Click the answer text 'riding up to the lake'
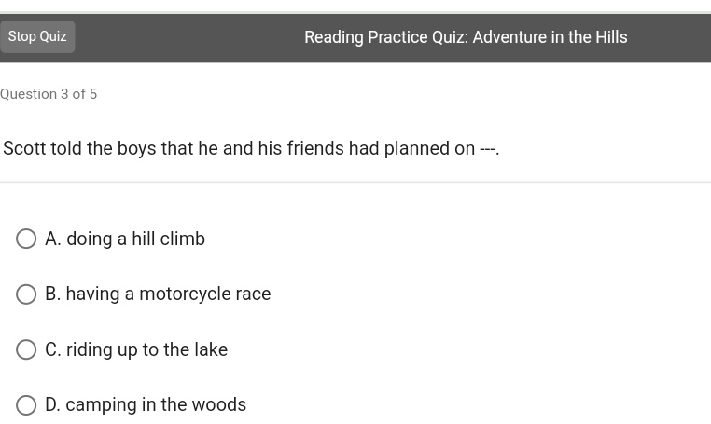The image size is (711, 424). (146, 349)
